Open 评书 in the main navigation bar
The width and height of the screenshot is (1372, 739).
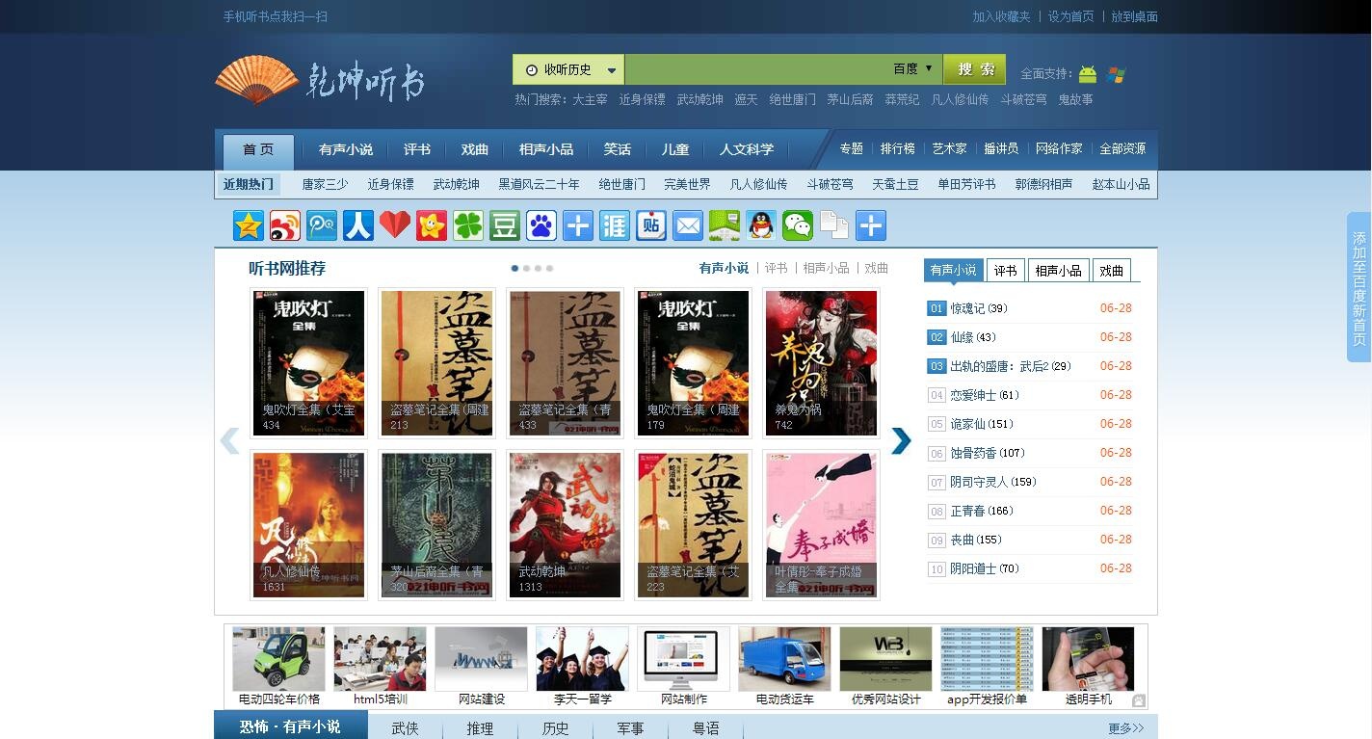point(417,149)
